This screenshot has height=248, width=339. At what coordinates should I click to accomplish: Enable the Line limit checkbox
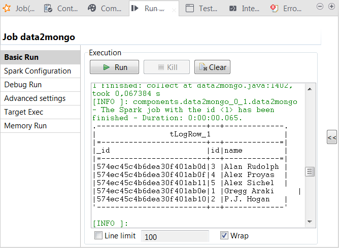point(98,236)
